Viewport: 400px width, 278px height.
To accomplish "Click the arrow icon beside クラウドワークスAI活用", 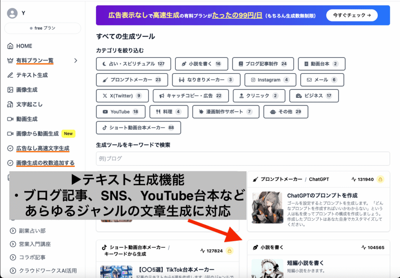I will tap(13, 271).
